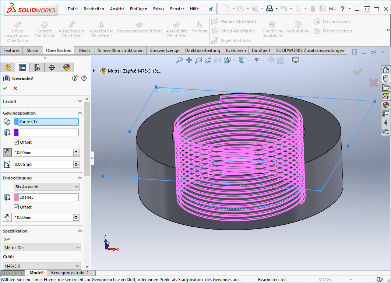Viewport: 391px width, 283px height.
Task: Click the blue swatch next to Kante<1>
Action: 16,122
